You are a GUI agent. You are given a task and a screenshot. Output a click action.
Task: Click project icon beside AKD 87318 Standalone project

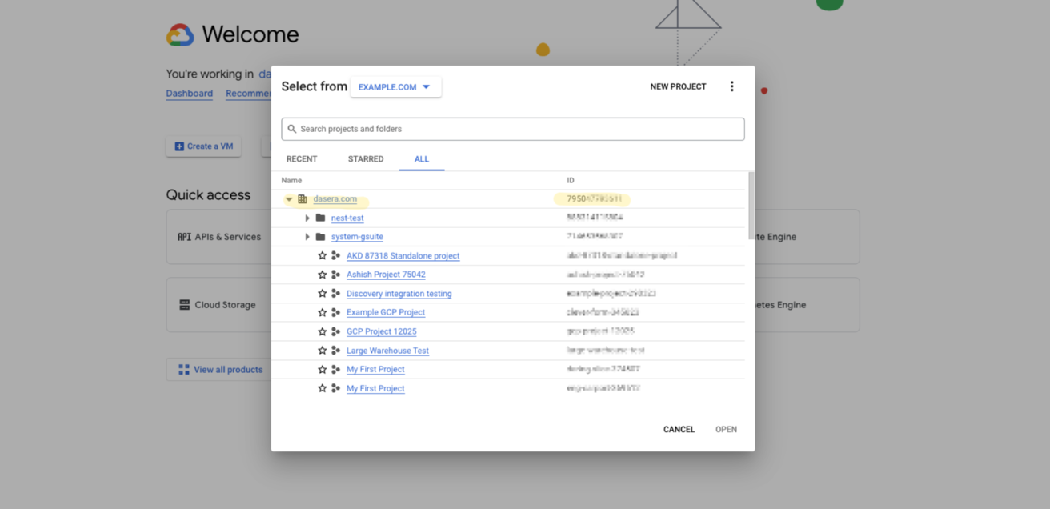pyautogui.click(x=336, y=255)
